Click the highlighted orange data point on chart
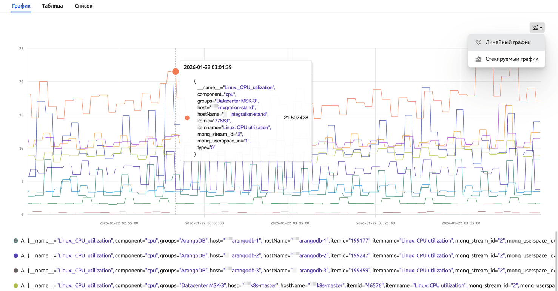This screenshot has width=558, height=291. 176,71
